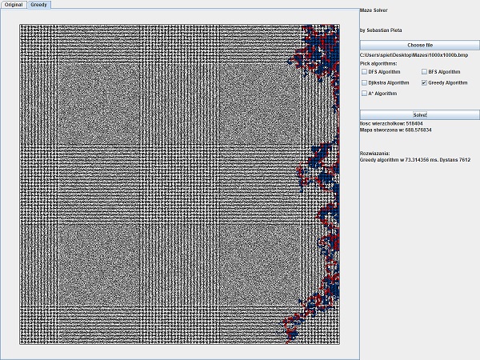Uncheck the Greedy Algorithm checkbox
The width and height of the screenshot is (480, 360).
pyautogui.click(x=425, y=82)
